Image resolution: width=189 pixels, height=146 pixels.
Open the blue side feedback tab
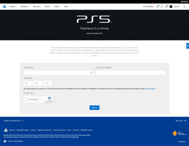tap(187, 46)
